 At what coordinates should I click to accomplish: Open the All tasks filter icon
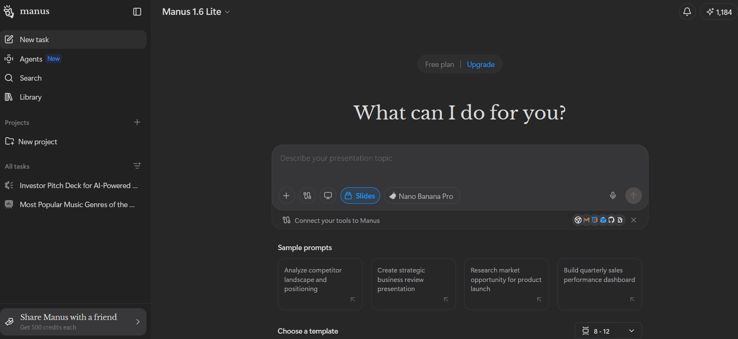tap(137, 166)
